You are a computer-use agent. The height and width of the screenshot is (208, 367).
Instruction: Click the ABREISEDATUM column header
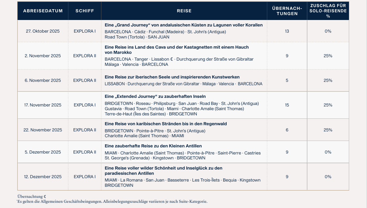coord(43,11)
